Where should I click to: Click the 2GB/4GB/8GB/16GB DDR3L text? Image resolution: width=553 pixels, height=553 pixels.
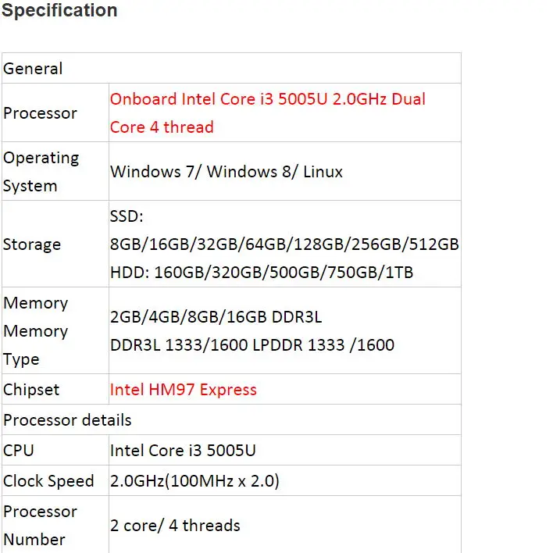(x=216, y=317)
